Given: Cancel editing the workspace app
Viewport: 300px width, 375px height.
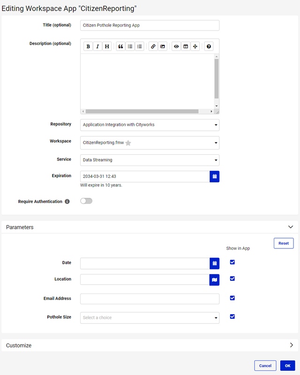Looking at the screenshot, I should (x=265, y=366).
